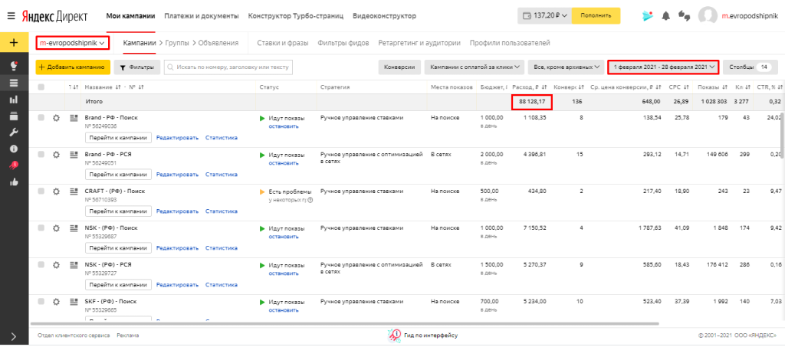Click help icon near Есть проблемы status
Screen dimensions: 785x347
[x=311, y=200]
